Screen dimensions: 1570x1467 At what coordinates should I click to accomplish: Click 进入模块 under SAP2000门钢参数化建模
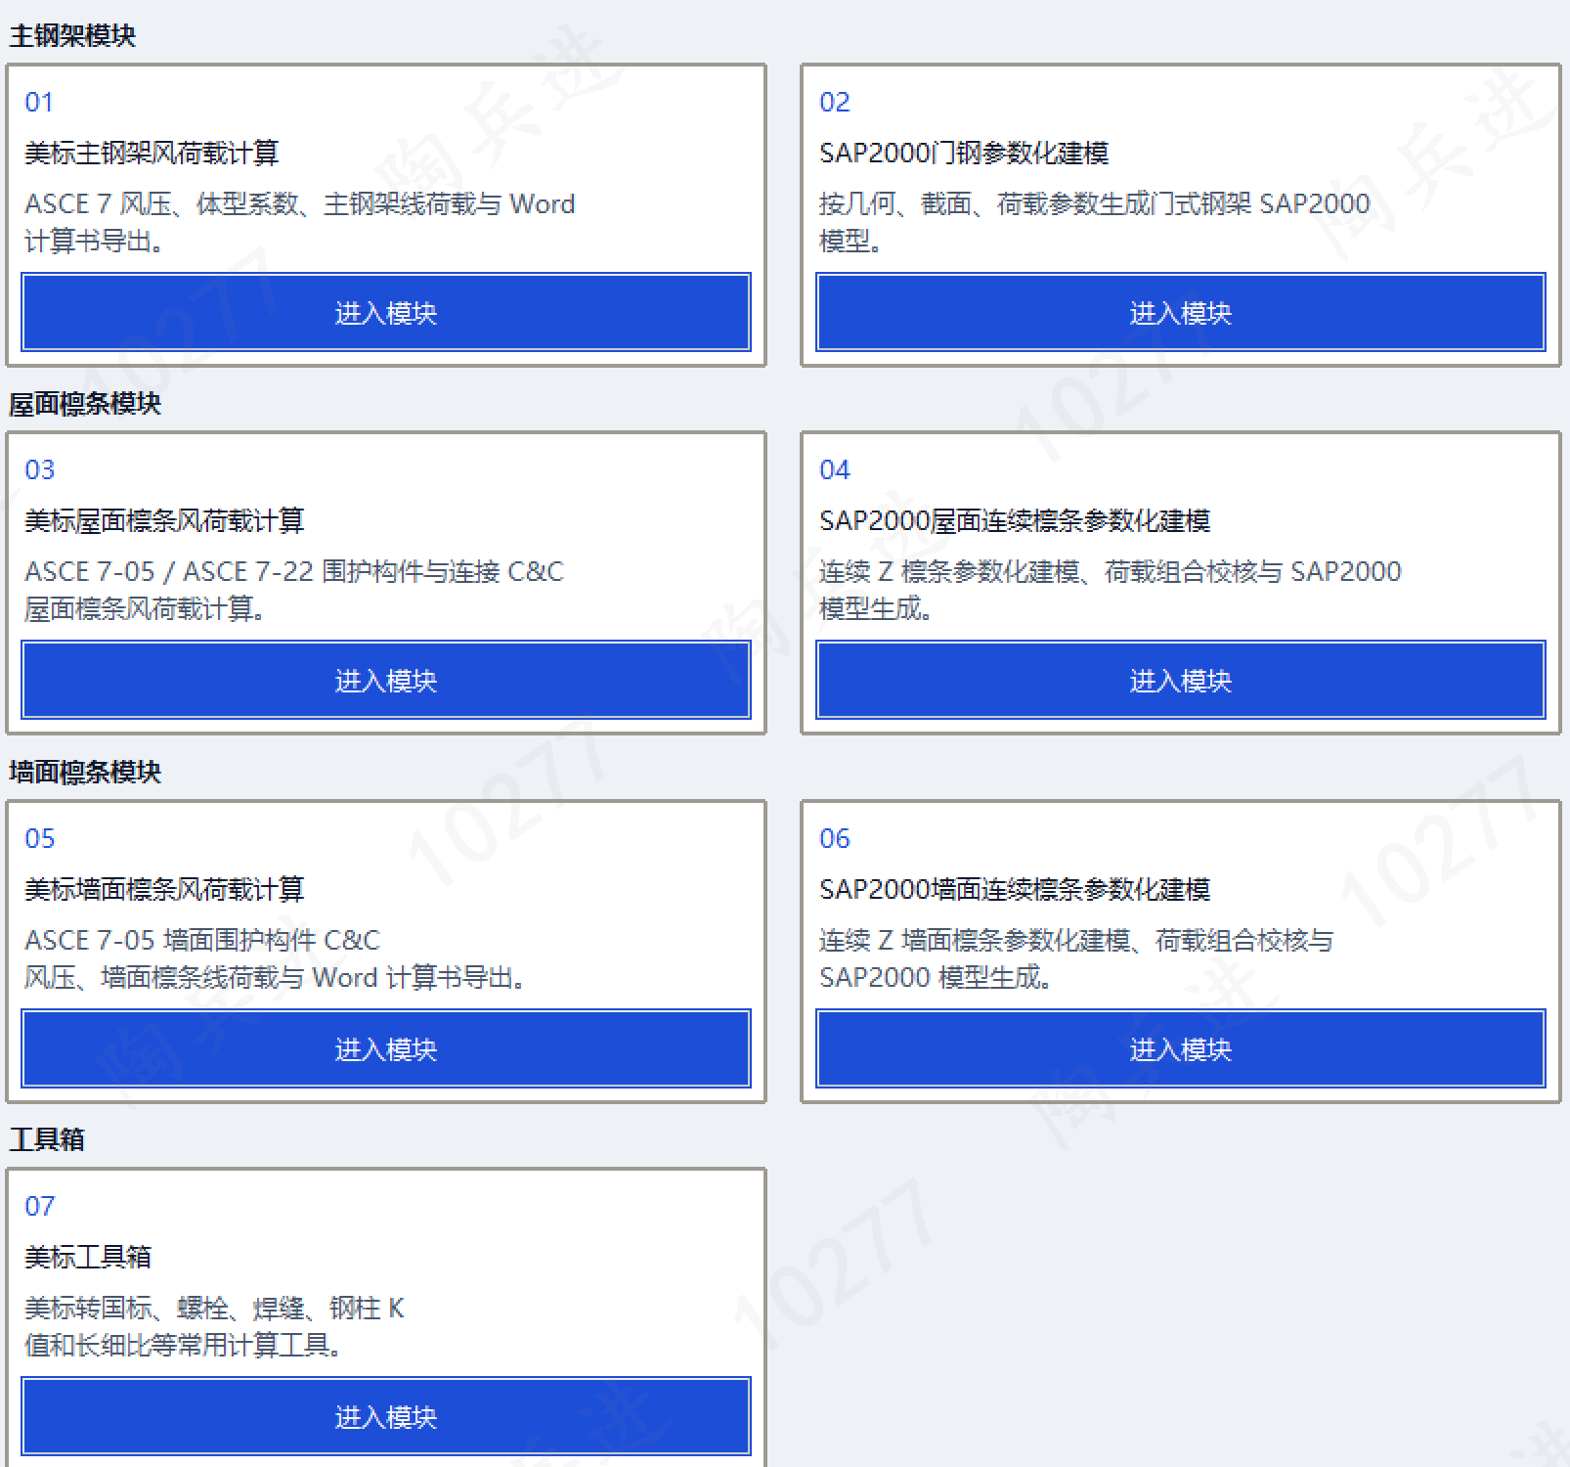(x=1181, y=312)
